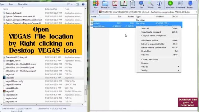Image resolution: width=199 pixels, height=112 pixels.
Task: Open the Explorer view options dropdown arrow
Action: pyautogui.click(x=72, y=4)
